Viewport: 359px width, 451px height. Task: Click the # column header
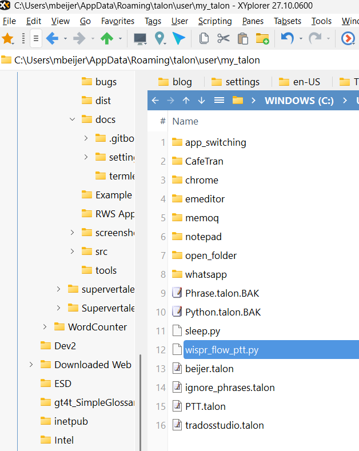[x=163, y=121]
